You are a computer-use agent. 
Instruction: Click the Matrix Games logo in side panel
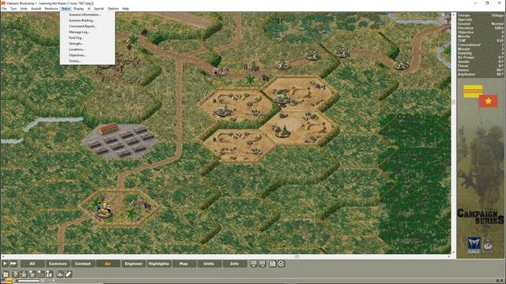[474, 245]
